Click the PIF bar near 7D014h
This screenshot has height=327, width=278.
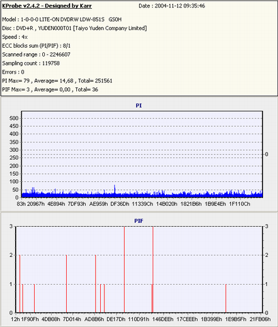66,284
